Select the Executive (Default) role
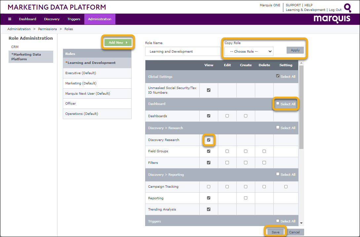The image size is (360, 237). pyautogui.click(x=97, y=73)
